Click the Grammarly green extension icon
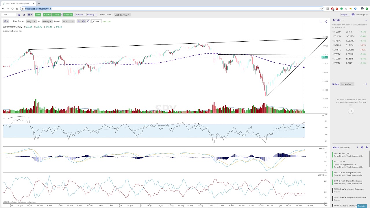370x208 pixels. 341,9
